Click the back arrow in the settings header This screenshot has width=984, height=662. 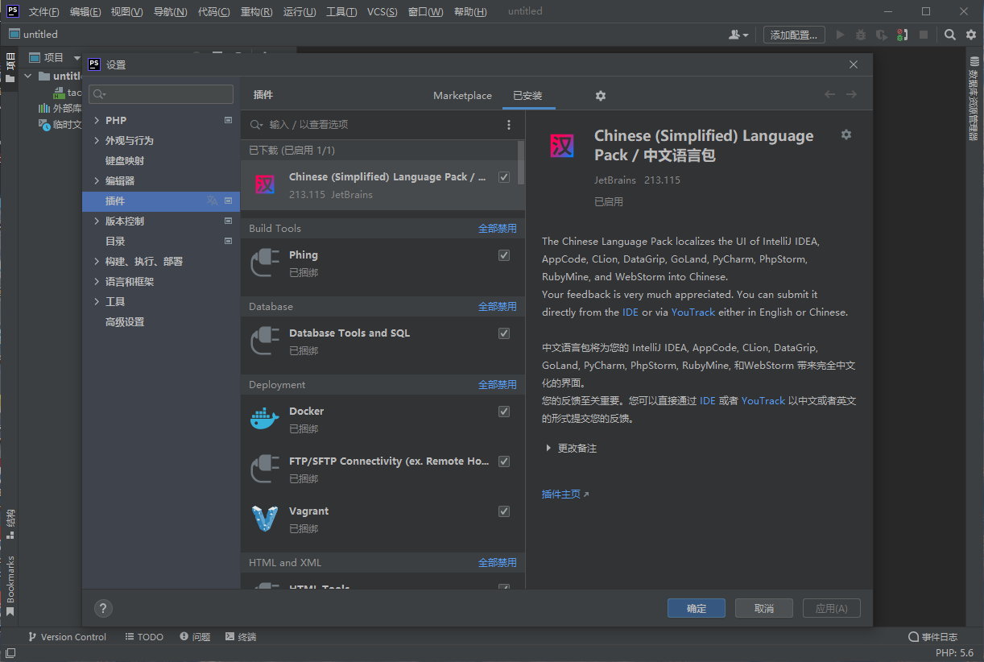(829, 94)
